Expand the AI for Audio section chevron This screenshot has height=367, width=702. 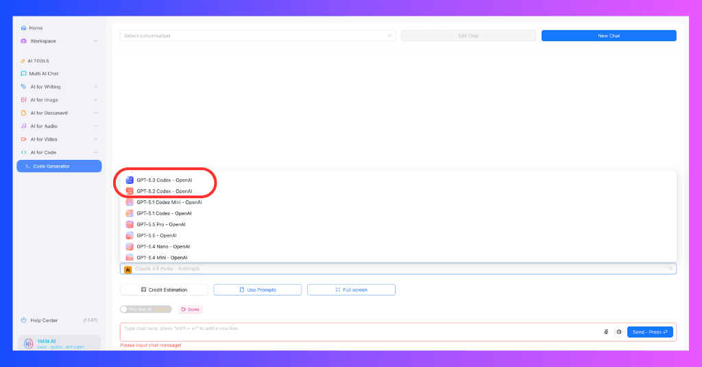pos(95,126)
